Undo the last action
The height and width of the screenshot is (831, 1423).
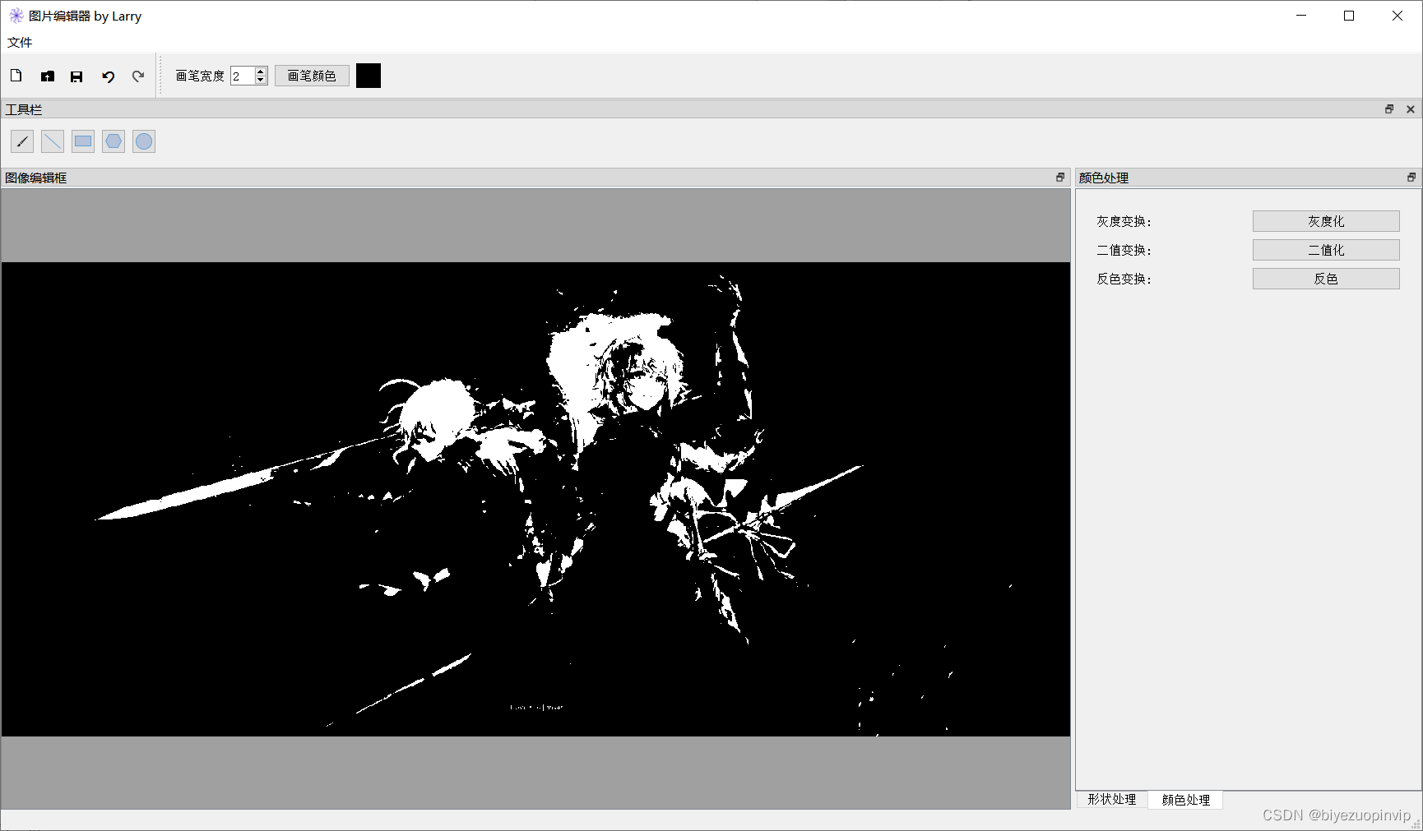pos(108,76)
